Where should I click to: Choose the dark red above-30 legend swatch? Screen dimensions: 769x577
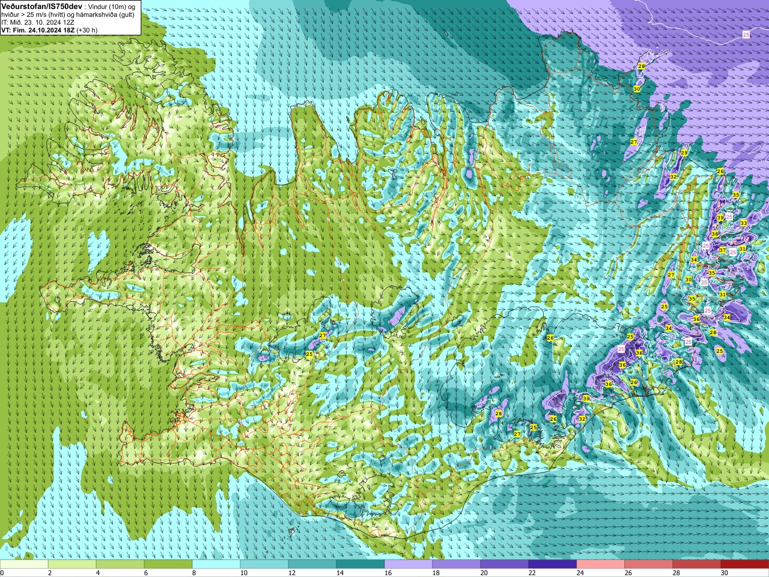[x=745, y=564]
